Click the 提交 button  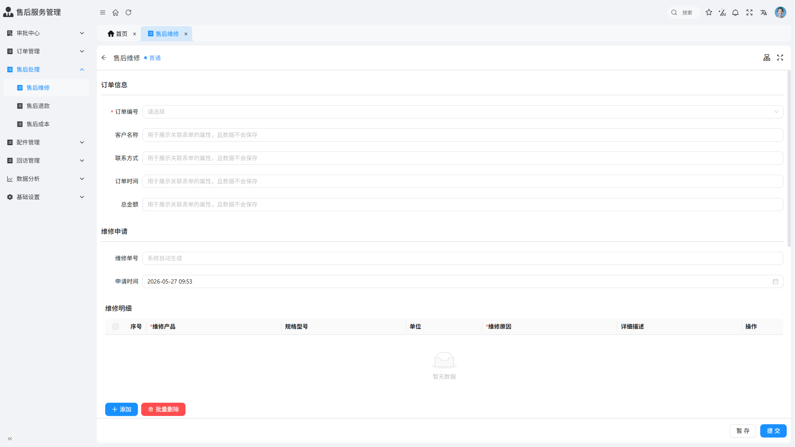[773, 431]
